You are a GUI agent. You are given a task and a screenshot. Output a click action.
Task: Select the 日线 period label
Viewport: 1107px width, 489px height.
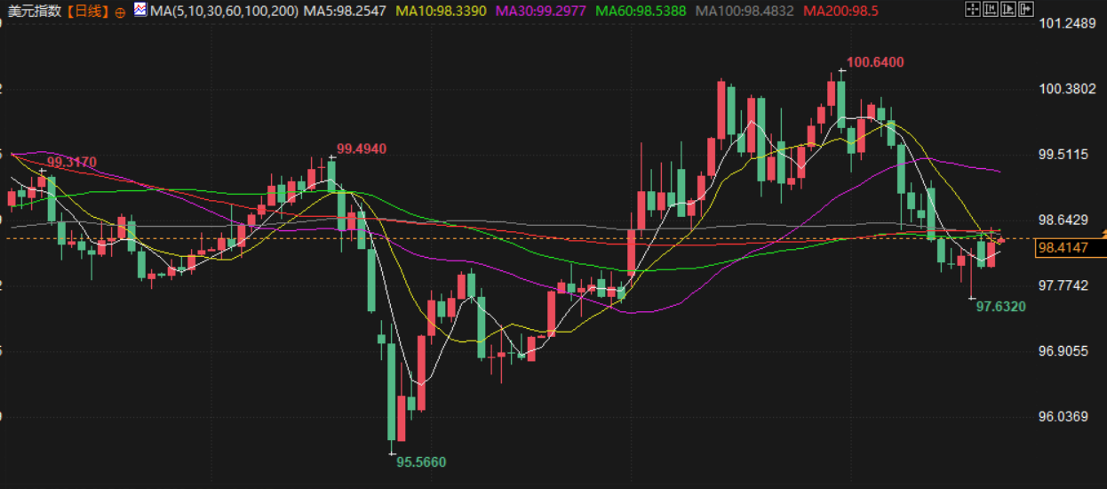[87, 11]
